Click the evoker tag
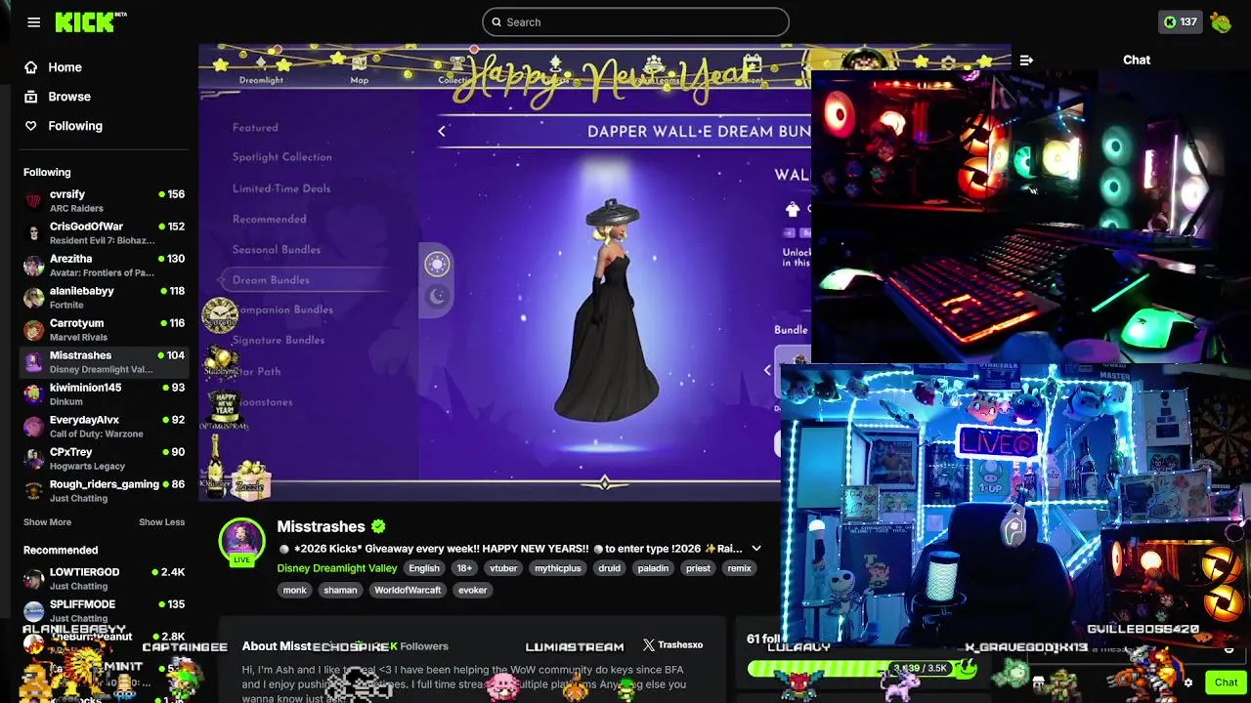Screen dimensions: 1251x703 click(x=473, y=590)
